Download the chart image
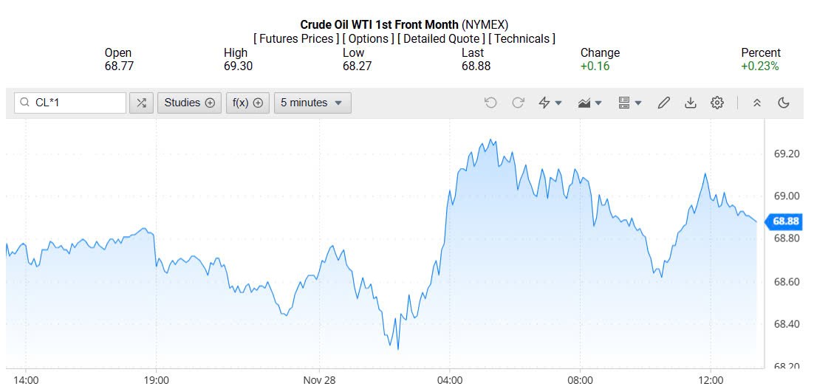The image size is (814, 389). tap(691, 103)
